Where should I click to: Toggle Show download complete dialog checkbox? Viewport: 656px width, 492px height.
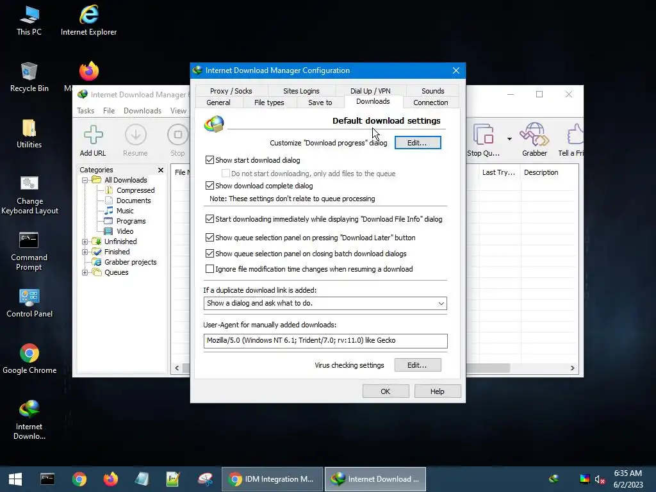[x=209, y=185]
